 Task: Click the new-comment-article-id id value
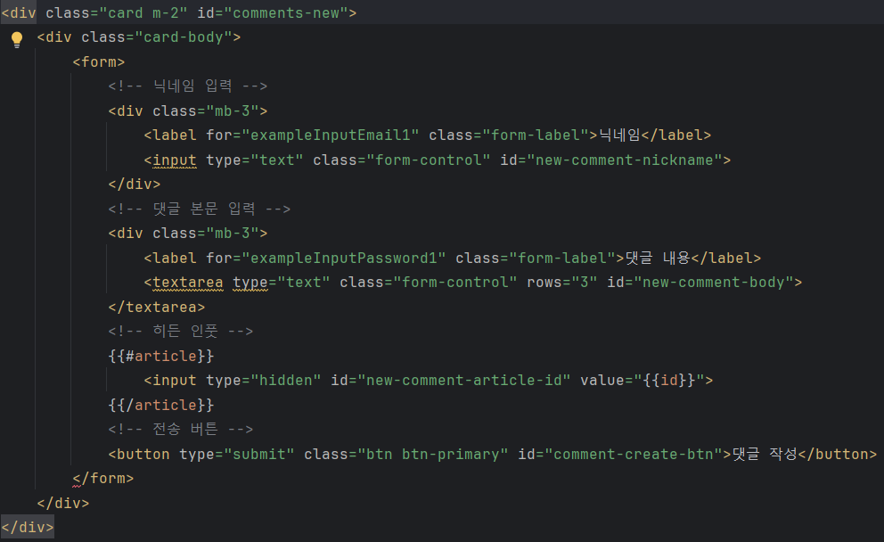pos(464,381)
